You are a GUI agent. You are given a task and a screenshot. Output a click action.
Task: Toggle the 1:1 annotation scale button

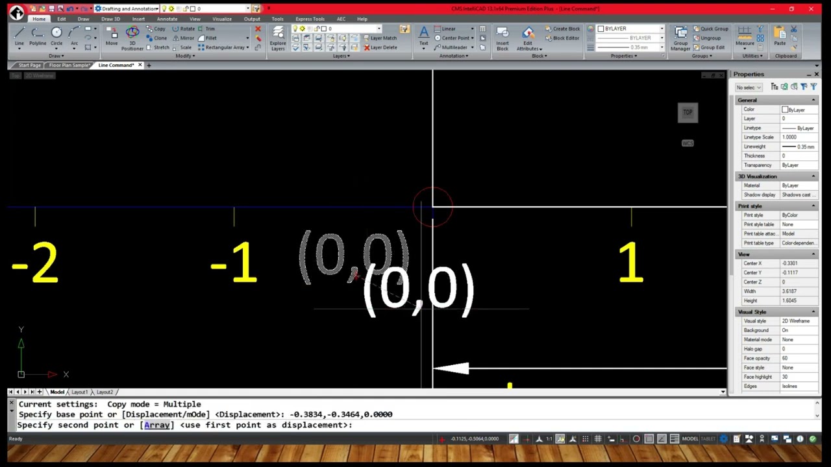click(x=549, y=439)
